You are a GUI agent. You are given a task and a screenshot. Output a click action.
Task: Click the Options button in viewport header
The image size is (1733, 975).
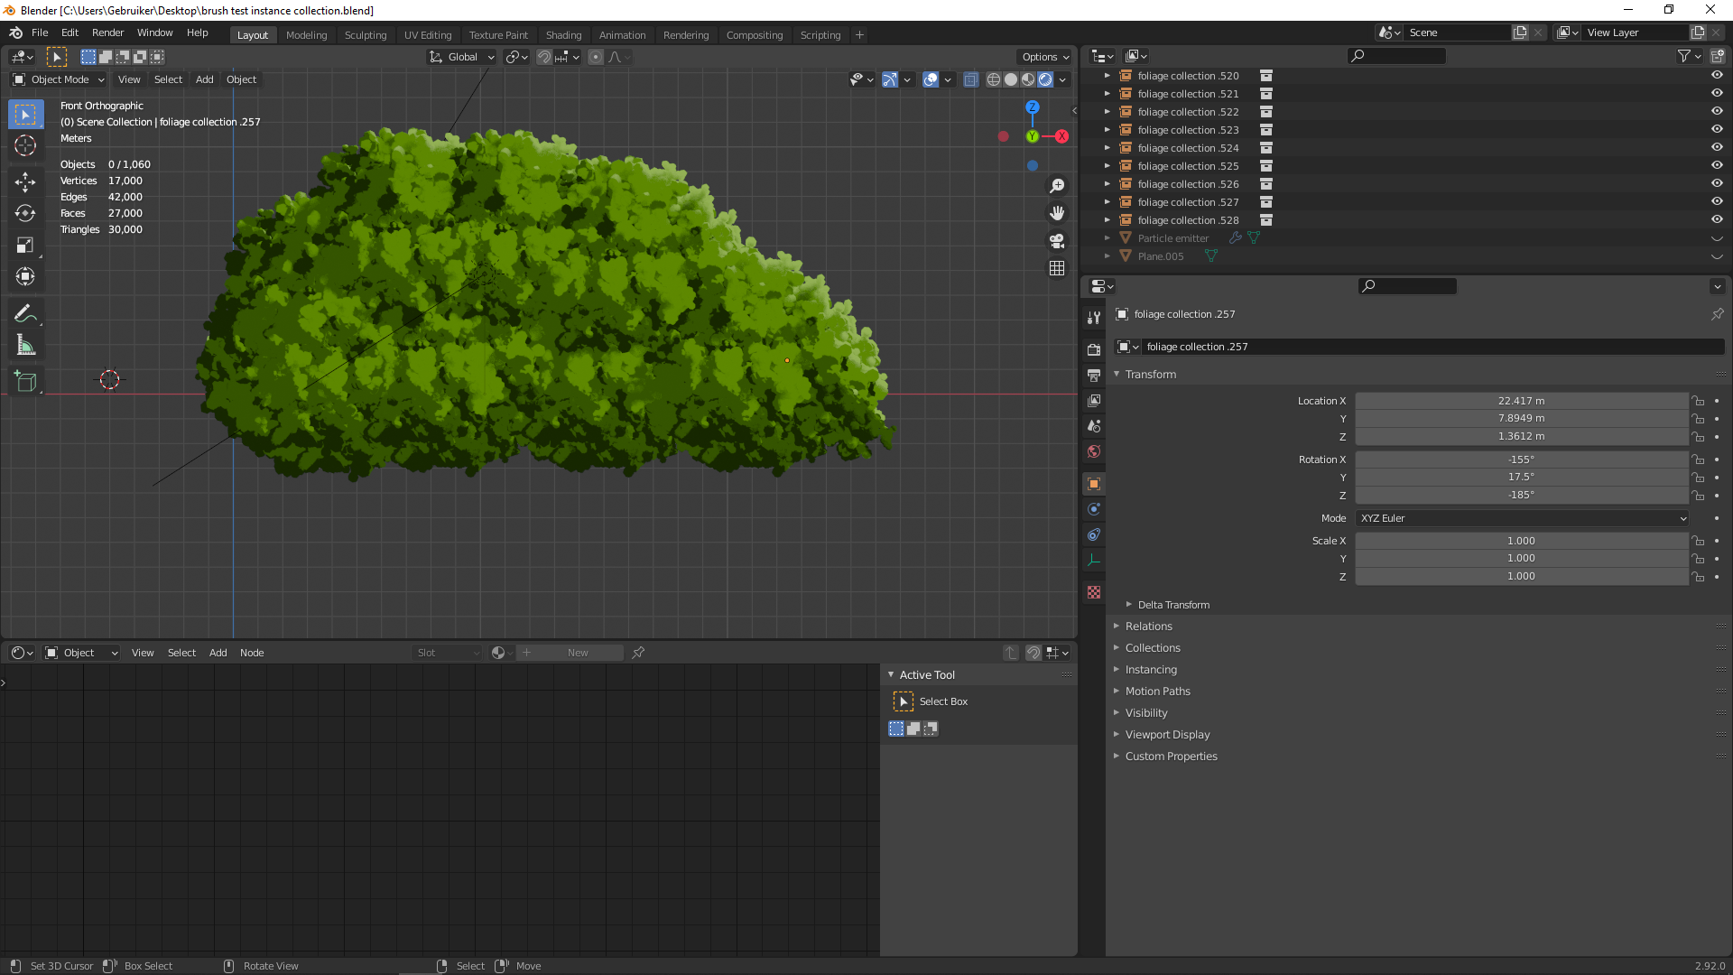[x=1044, y=57]
